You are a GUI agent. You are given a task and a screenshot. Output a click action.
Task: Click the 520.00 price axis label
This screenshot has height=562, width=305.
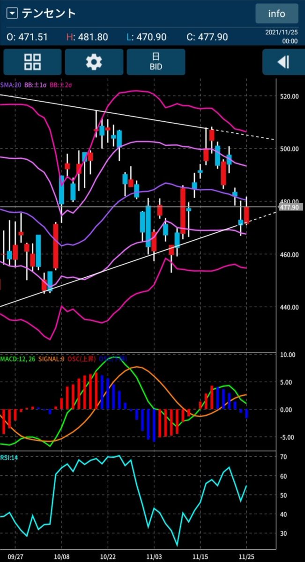tap(289, 96)
